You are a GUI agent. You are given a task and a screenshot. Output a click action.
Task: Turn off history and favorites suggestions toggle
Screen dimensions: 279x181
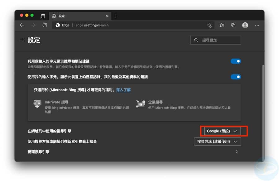click(x=236, y=77)
